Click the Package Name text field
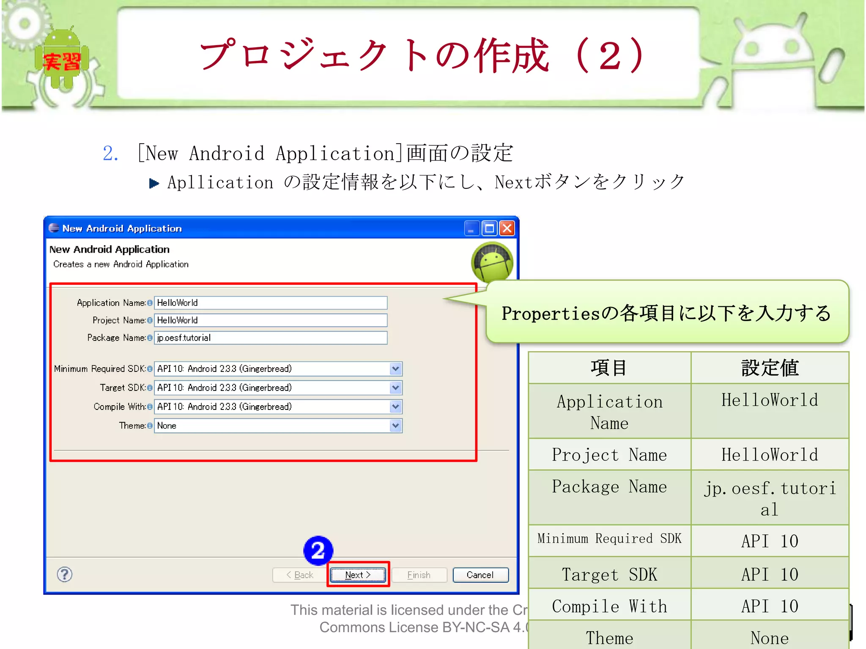 (271, 338)
